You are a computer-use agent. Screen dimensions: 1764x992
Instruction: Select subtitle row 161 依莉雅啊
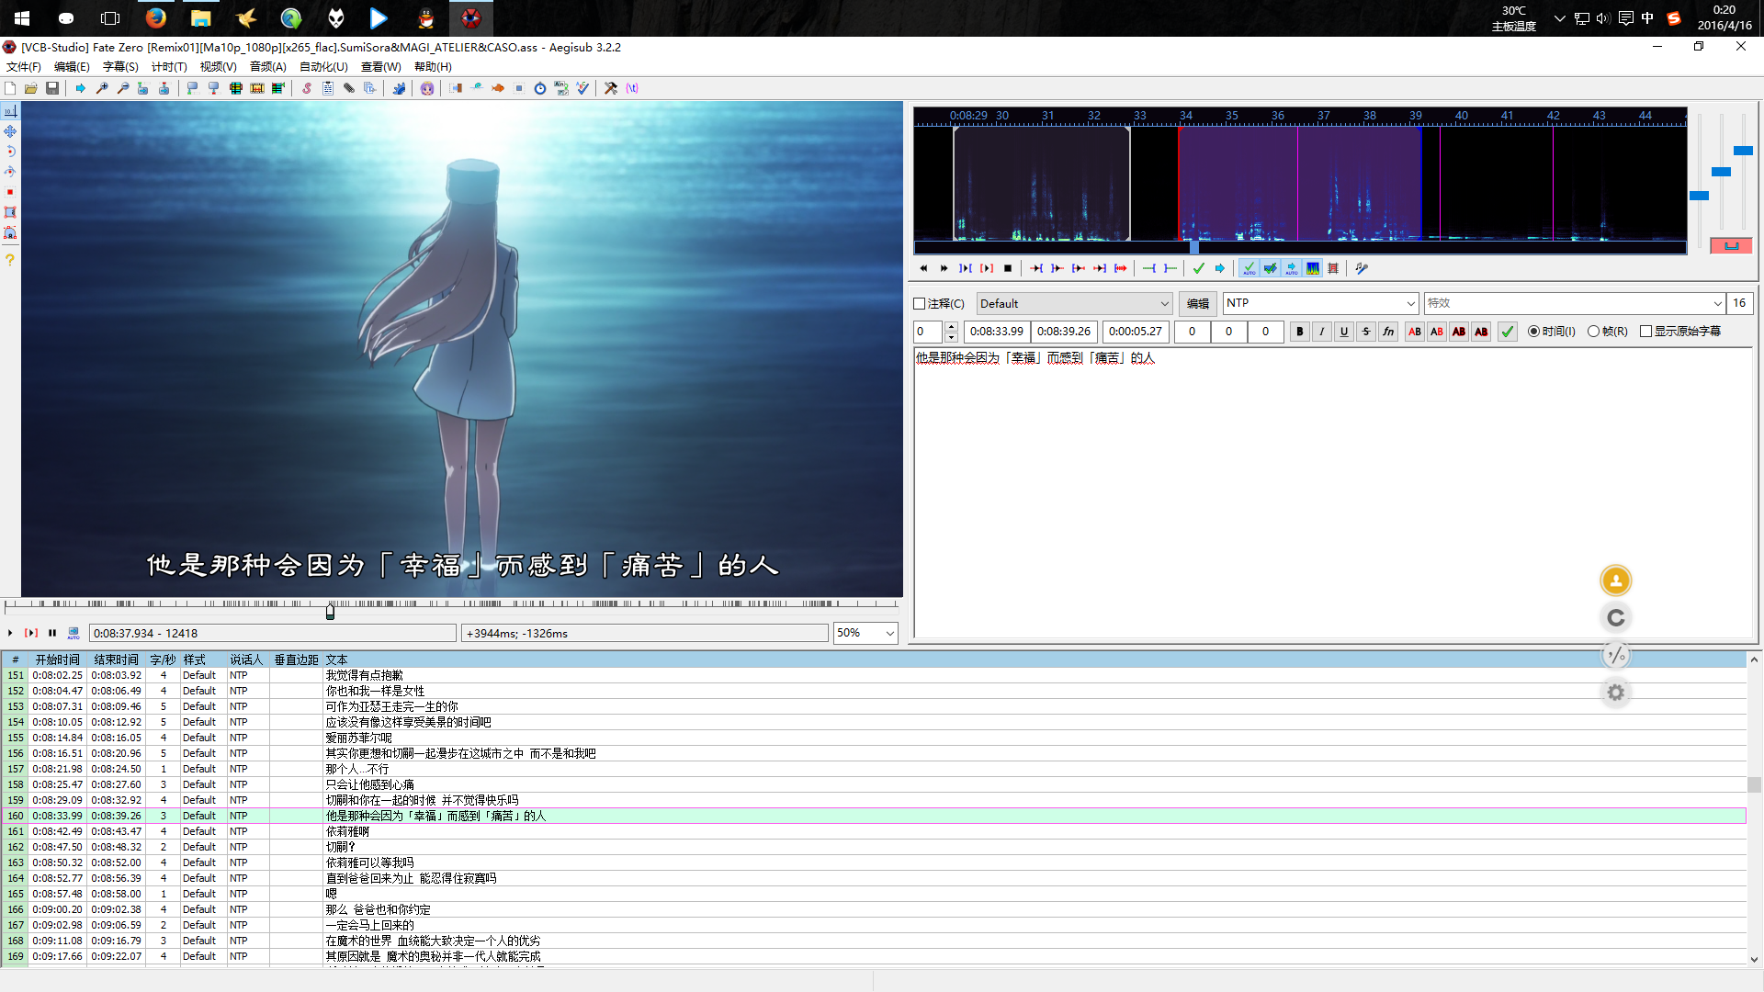[x=873, y=831]
